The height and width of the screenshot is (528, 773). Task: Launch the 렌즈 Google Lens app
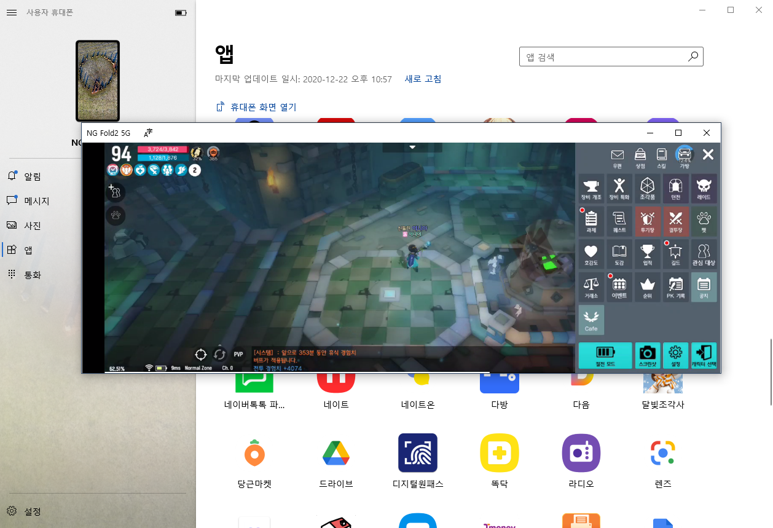[x=663, y=461]
